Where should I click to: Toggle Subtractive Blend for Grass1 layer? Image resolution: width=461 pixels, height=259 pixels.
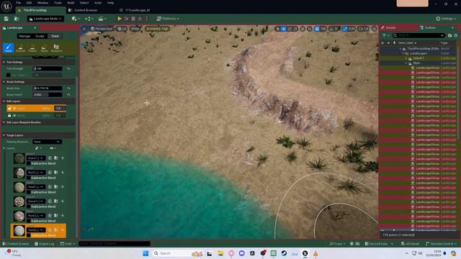(29, 163)
